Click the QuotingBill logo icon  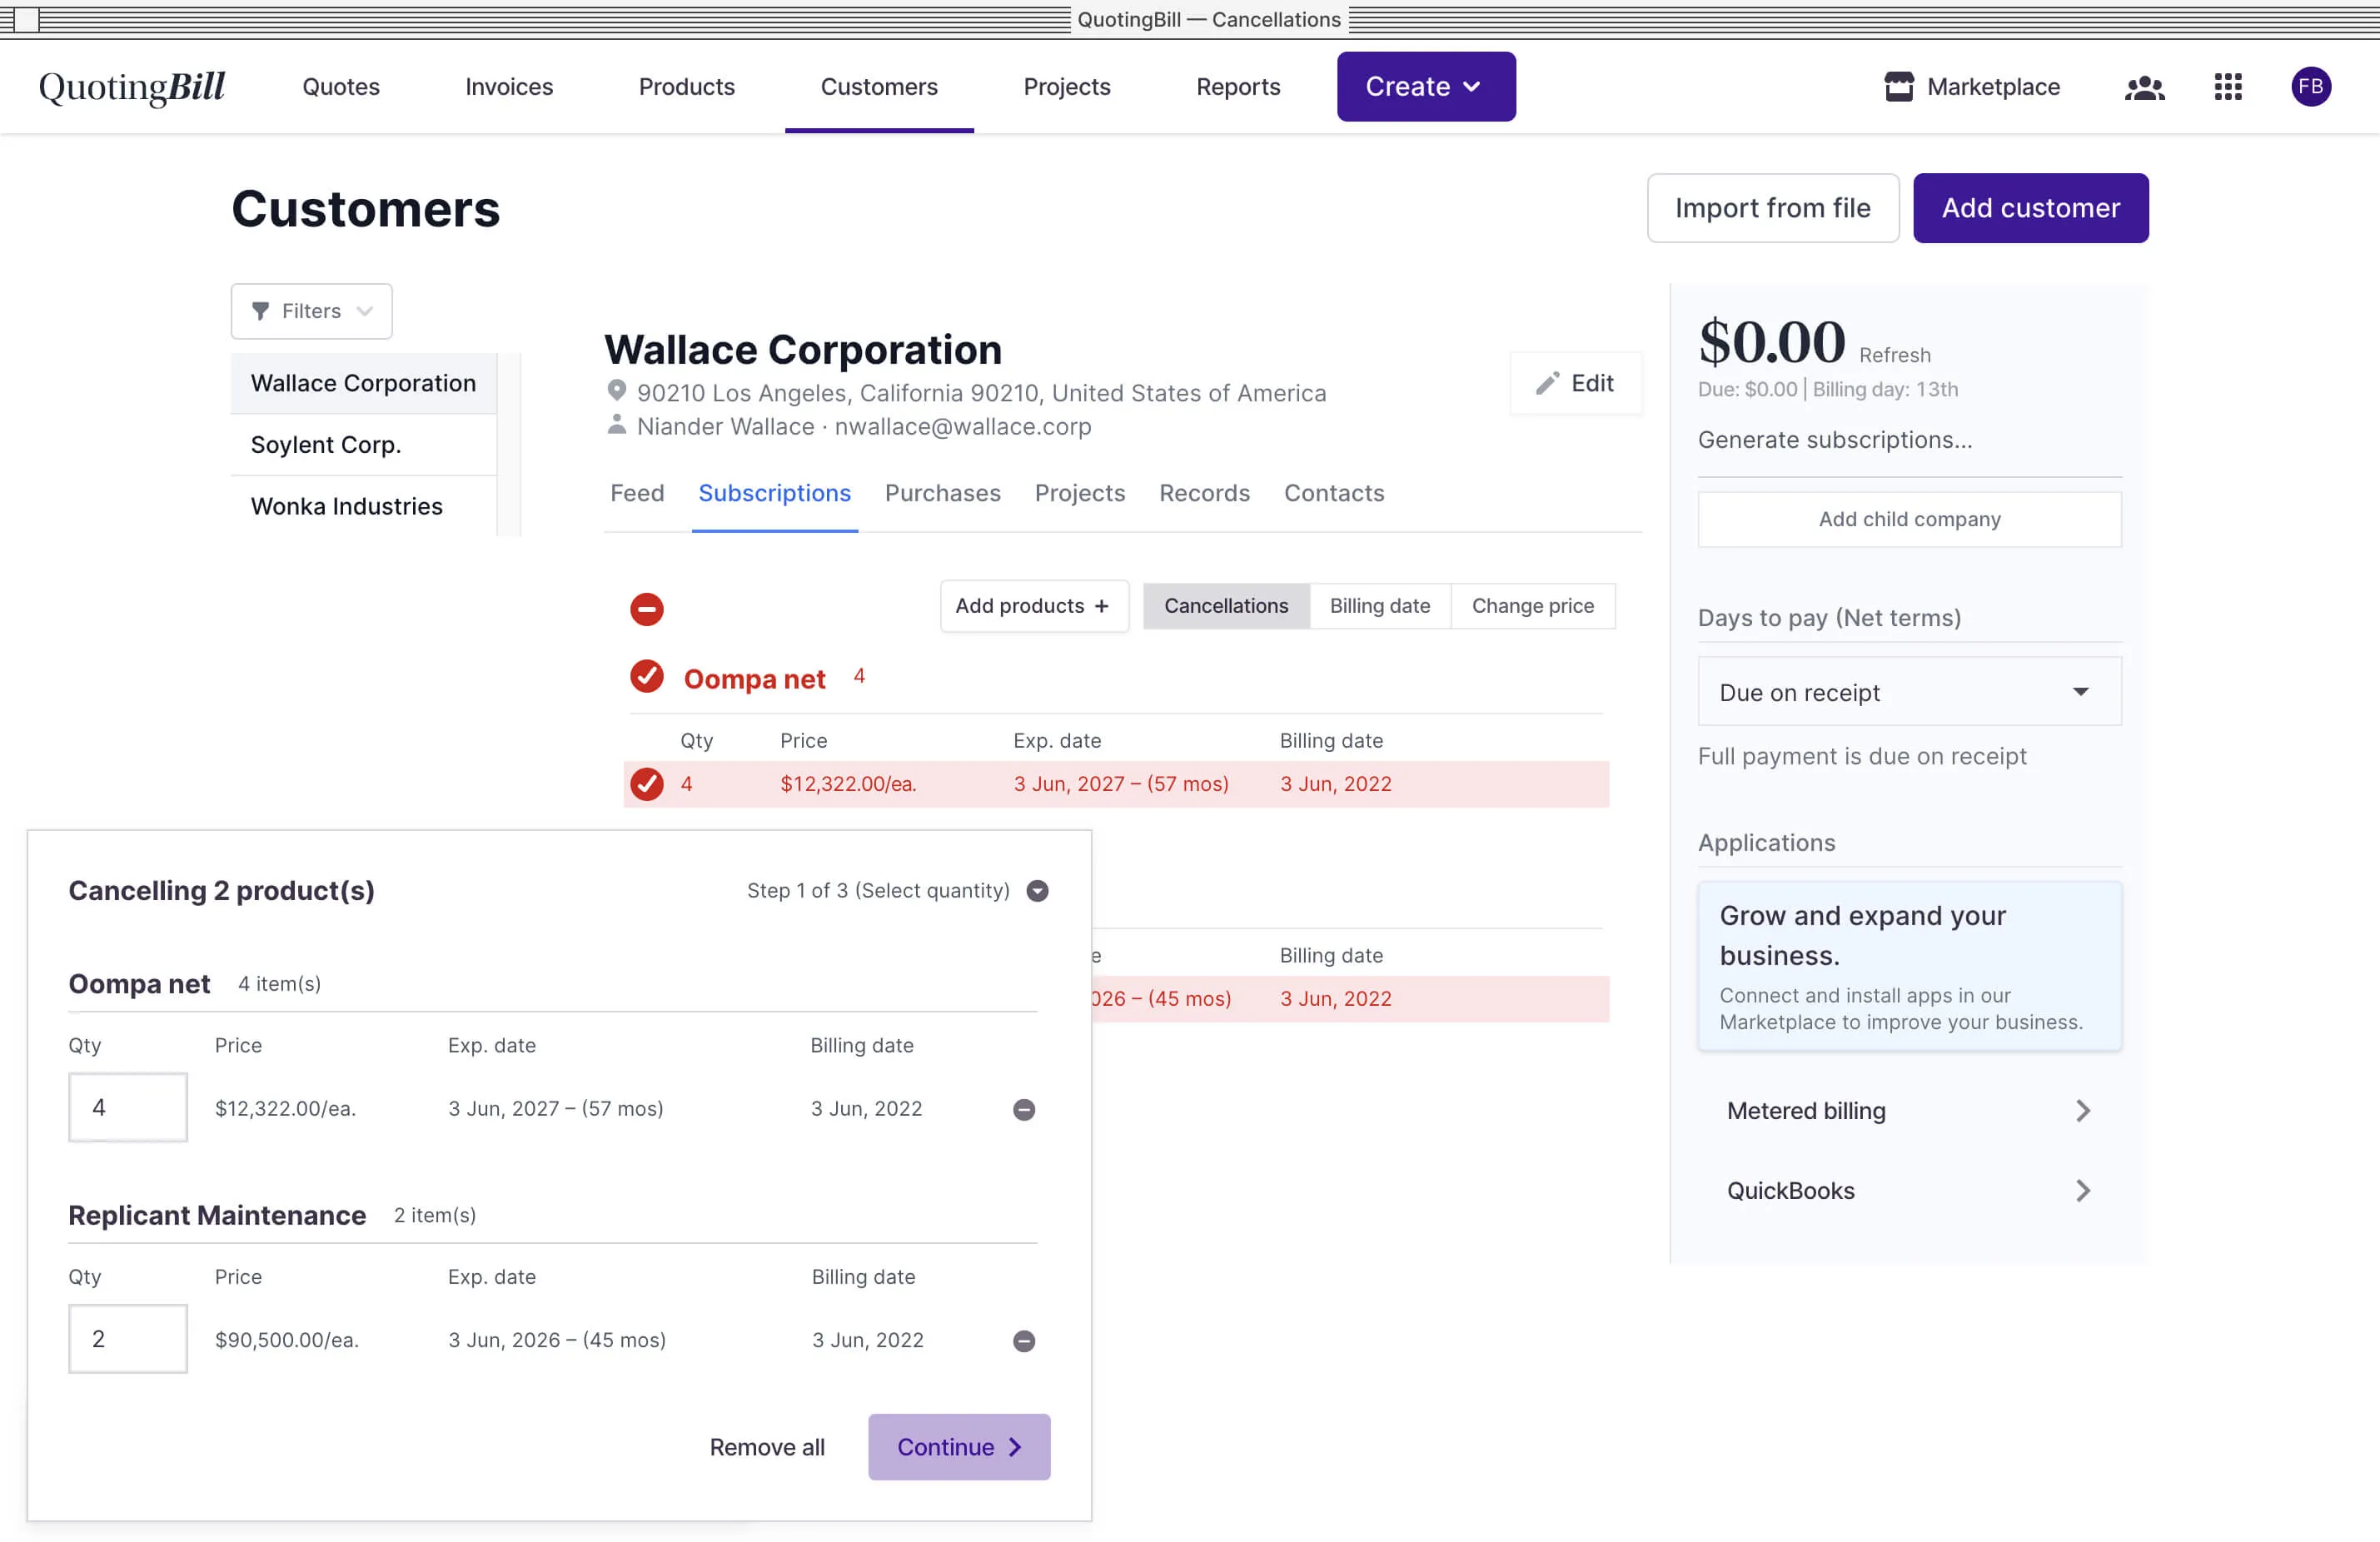(133, 85)
